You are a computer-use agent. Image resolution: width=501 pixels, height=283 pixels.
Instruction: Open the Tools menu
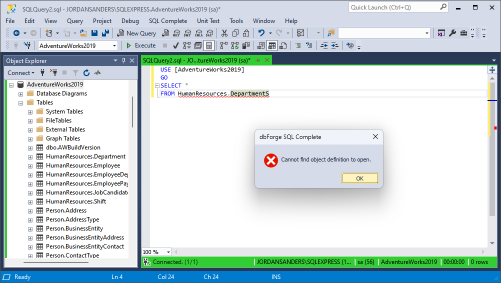tap(236, 21)
